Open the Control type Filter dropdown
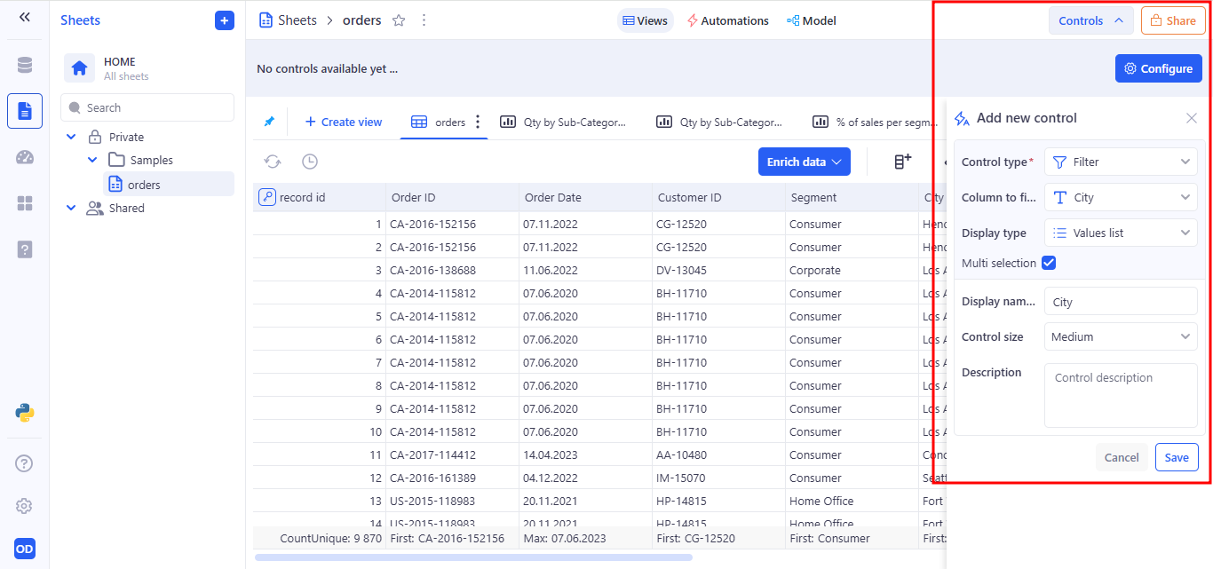The image size is (1213, 569). coord(1121,162)
